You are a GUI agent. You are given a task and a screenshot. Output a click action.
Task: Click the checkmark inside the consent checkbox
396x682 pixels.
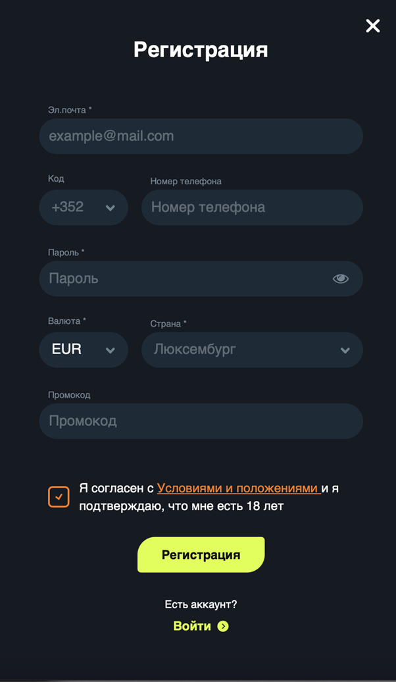(59, 496)
